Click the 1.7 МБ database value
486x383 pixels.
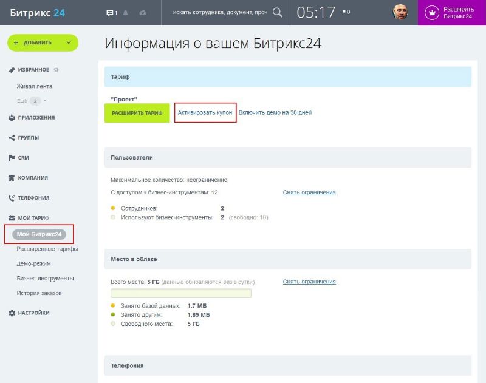197,306
